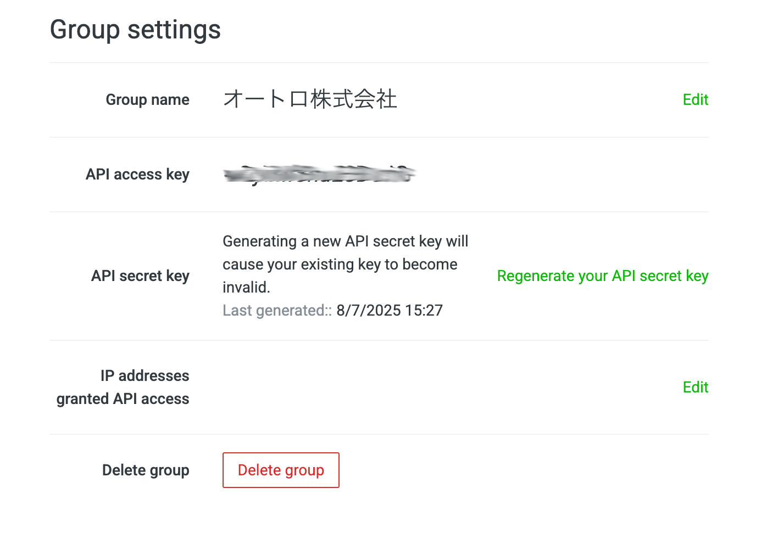Click the blurred API access key value
The height and width of the screenshot is (550, 778).
coord(319,175)
